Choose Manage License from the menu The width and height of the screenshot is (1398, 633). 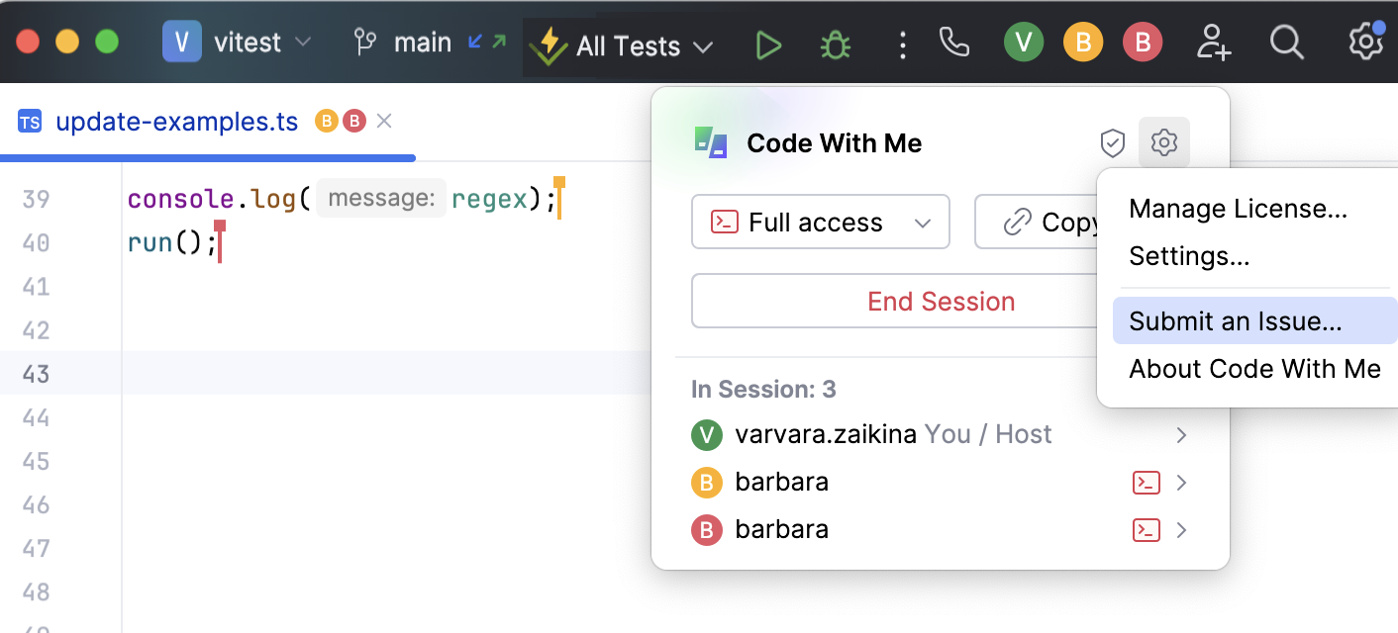(x=1238, y=209)
